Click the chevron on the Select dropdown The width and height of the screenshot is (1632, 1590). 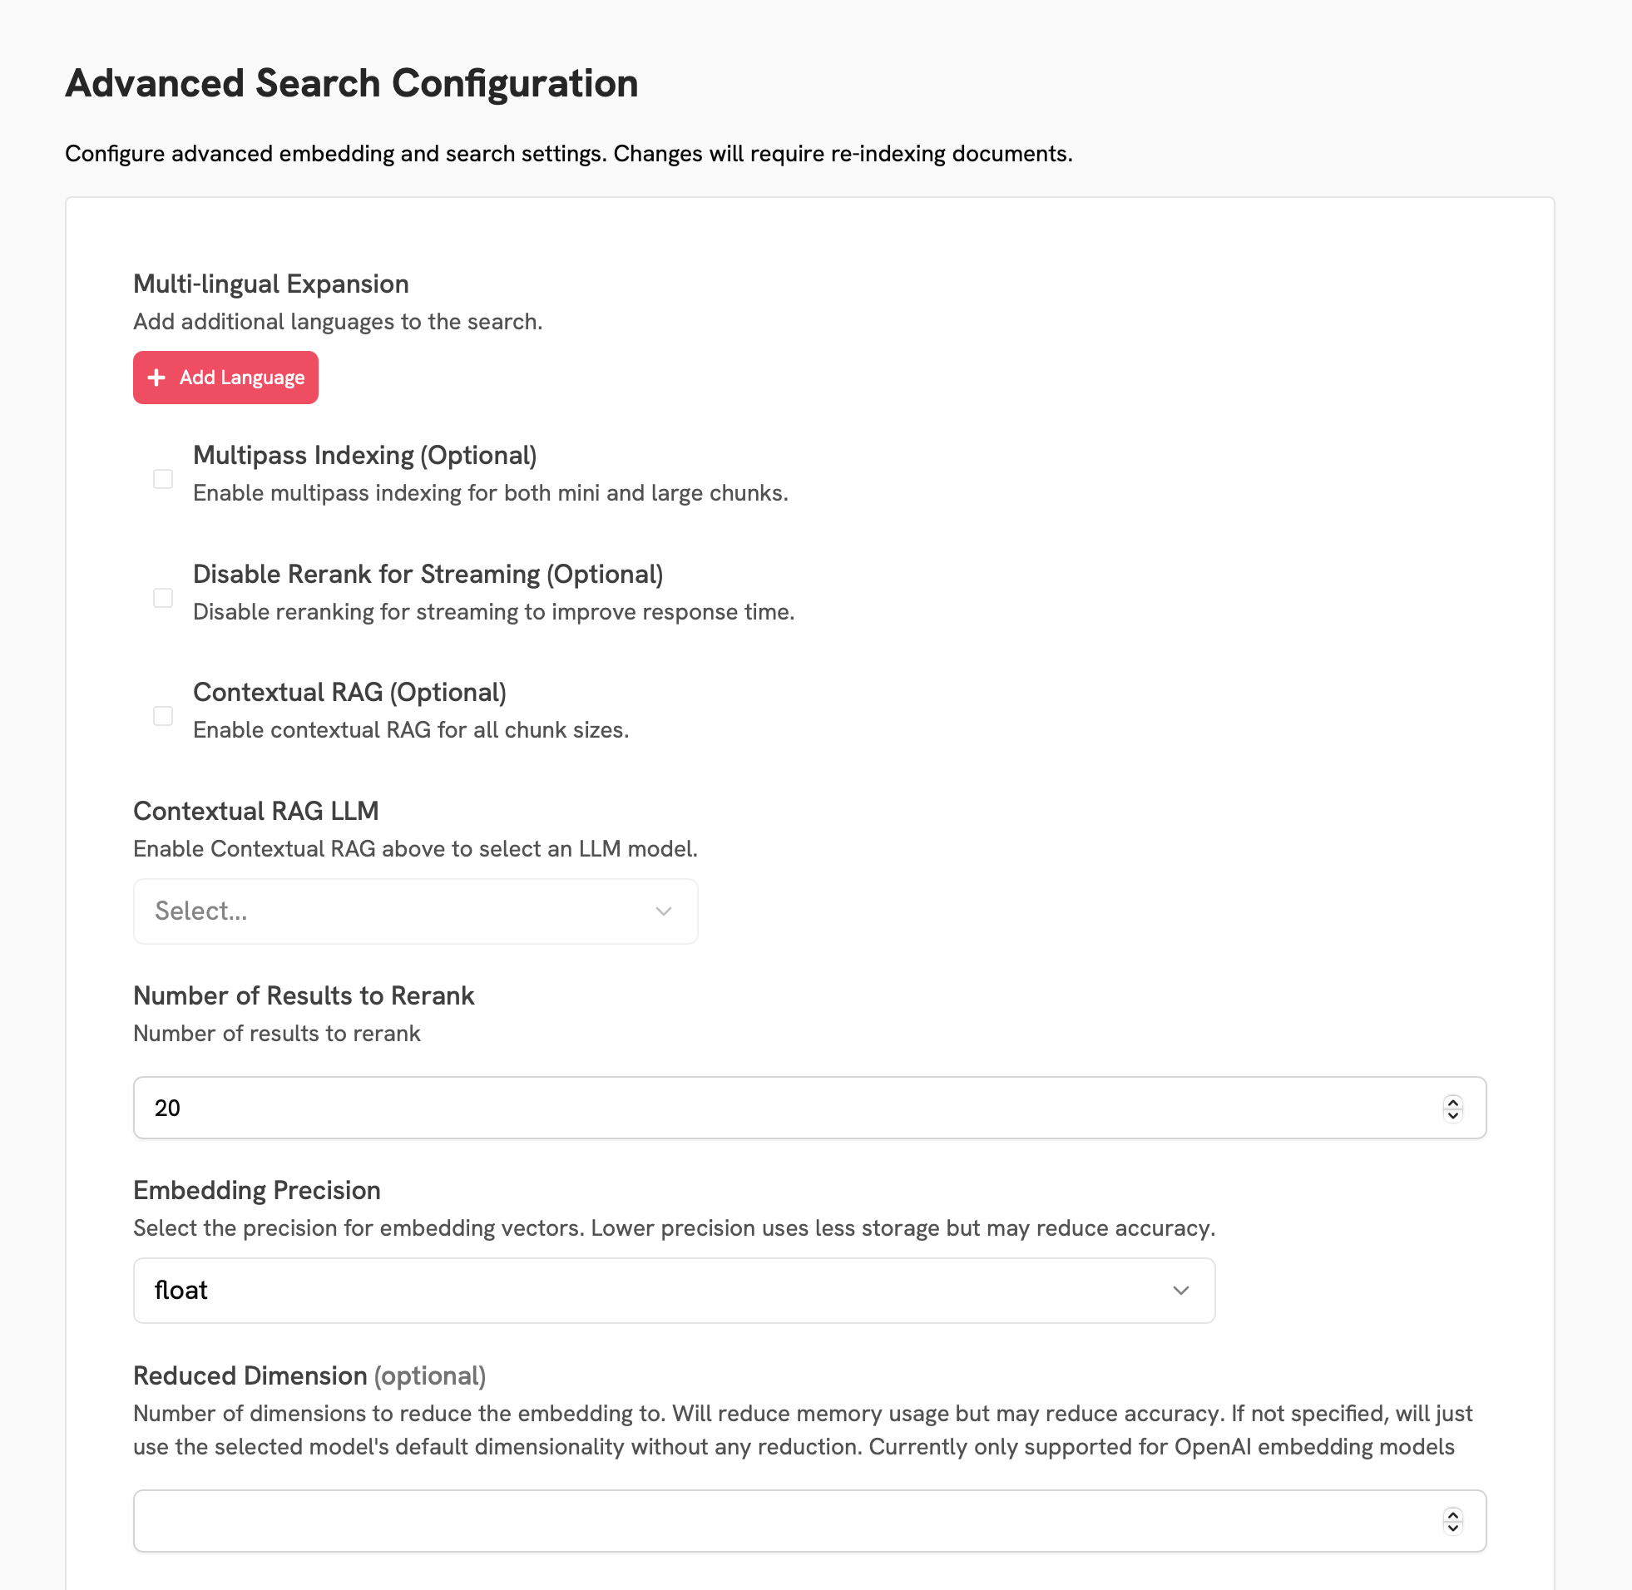tap(664, 911)
